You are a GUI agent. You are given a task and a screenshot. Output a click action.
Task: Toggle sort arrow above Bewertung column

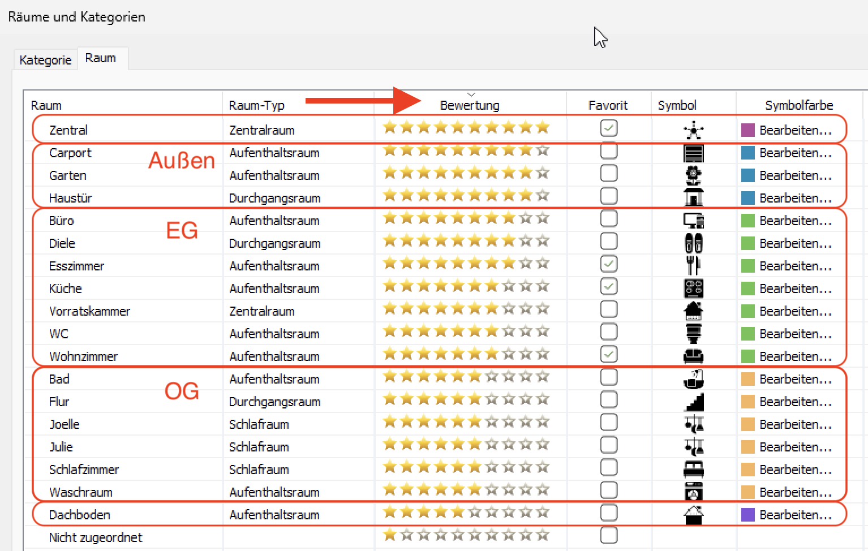(471, 94)
